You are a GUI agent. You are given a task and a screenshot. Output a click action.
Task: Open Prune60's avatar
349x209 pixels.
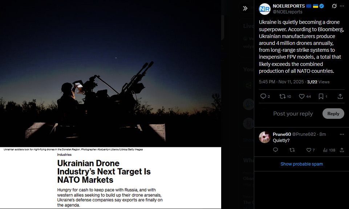pyautogui.click(x=264, y=137)
